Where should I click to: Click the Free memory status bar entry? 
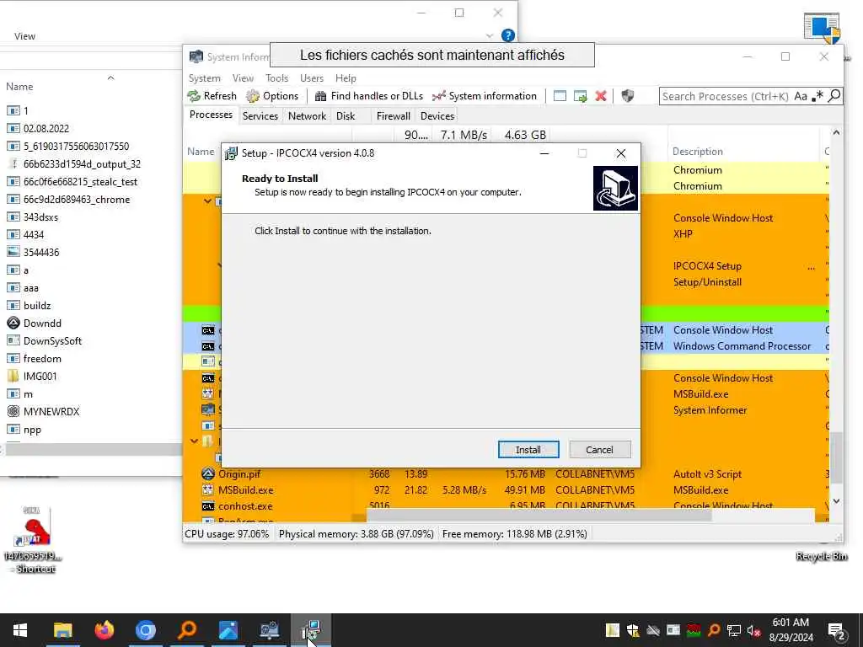(x=515, y=533)
